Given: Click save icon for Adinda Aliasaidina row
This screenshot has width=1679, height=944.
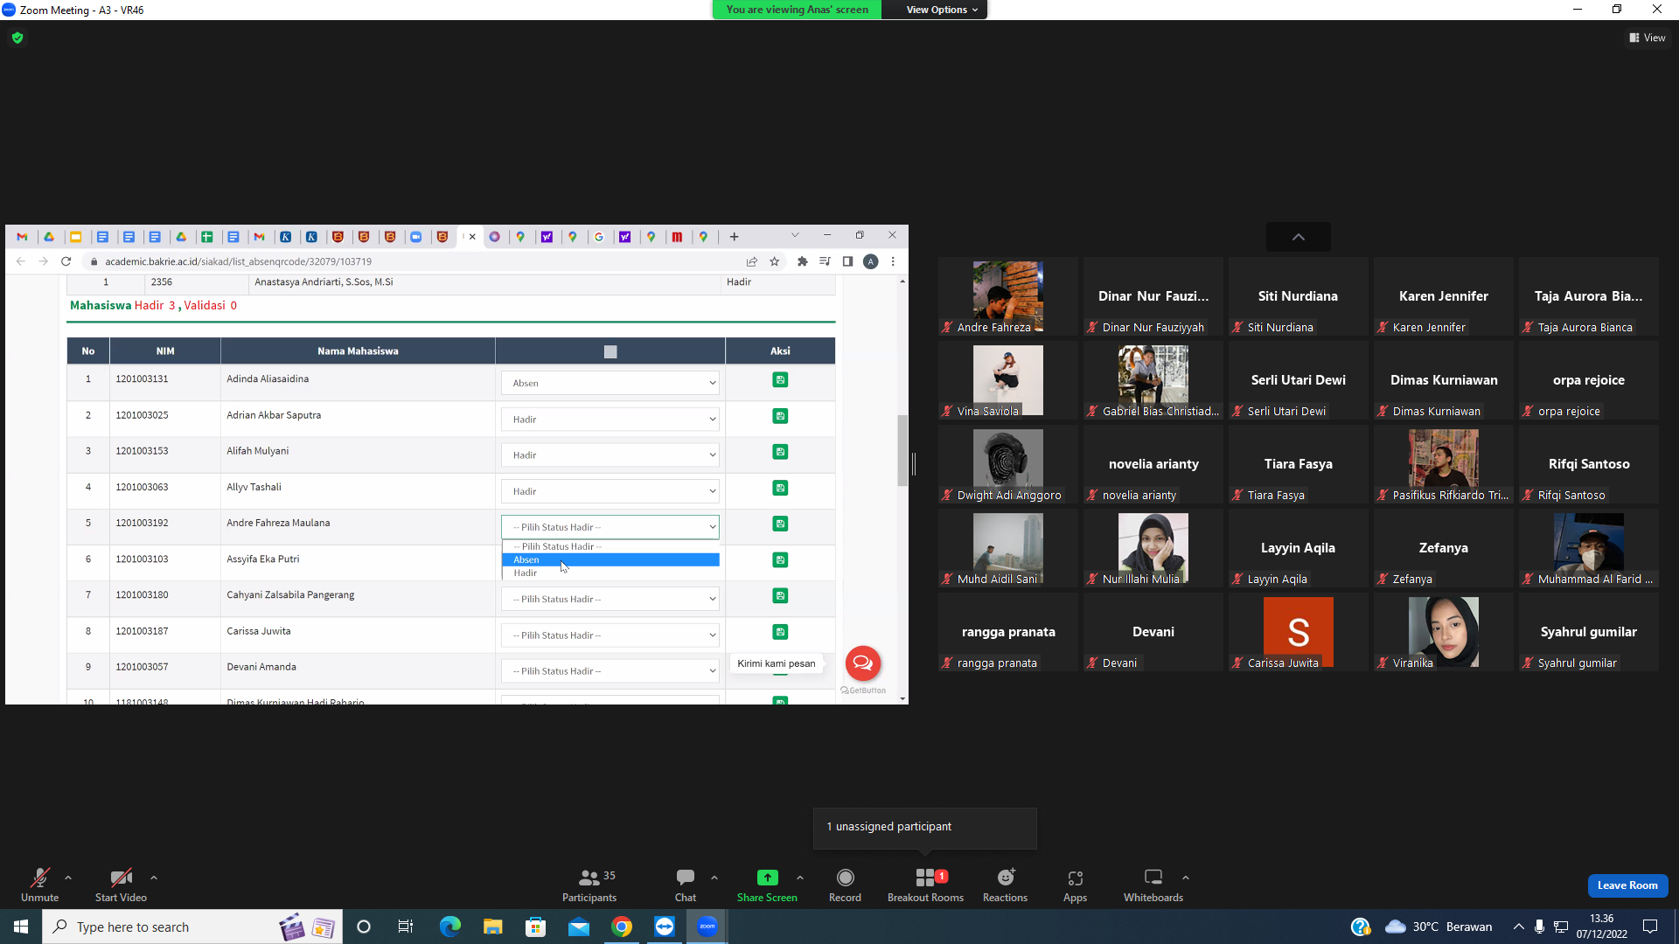Looking at the screenshot, I should [x=780, y=379].
